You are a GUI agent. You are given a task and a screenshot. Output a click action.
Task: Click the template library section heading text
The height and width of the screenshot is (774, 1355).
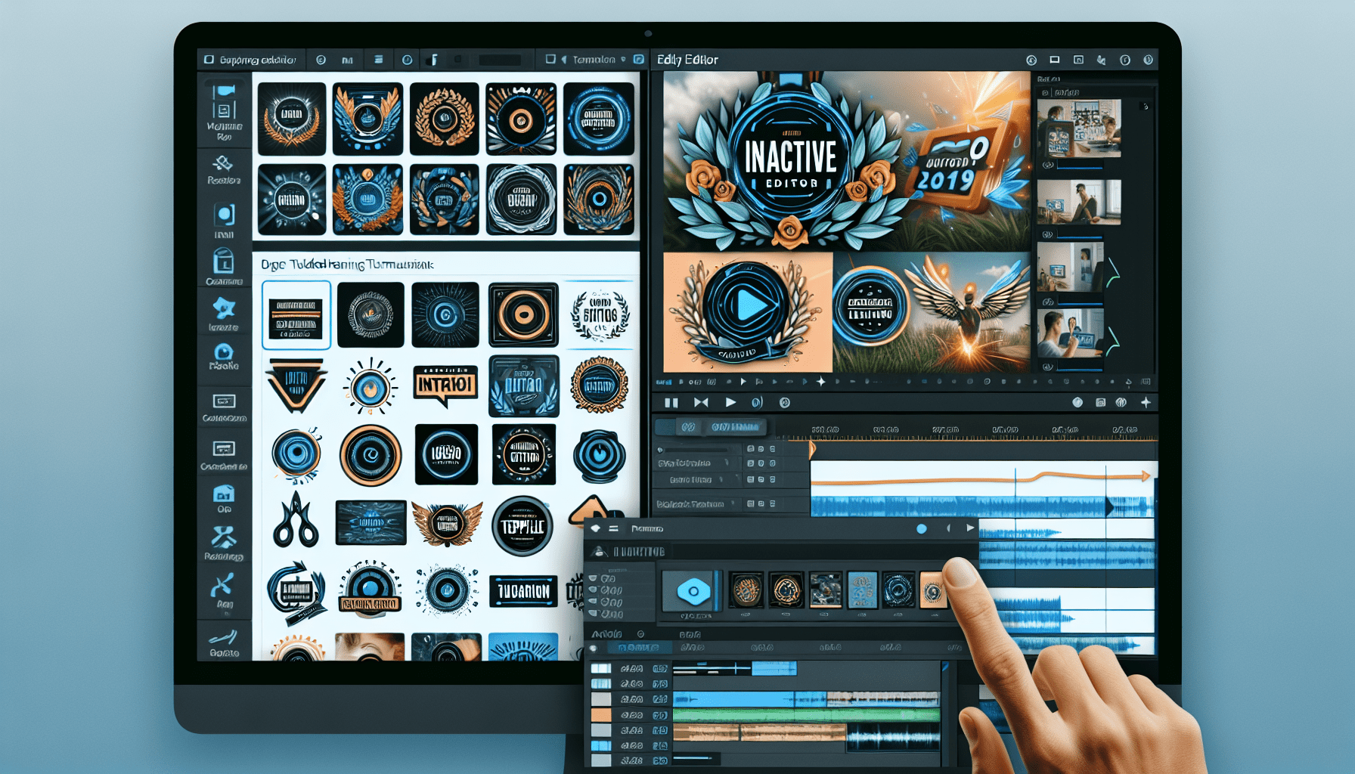[x=347, y=265]
